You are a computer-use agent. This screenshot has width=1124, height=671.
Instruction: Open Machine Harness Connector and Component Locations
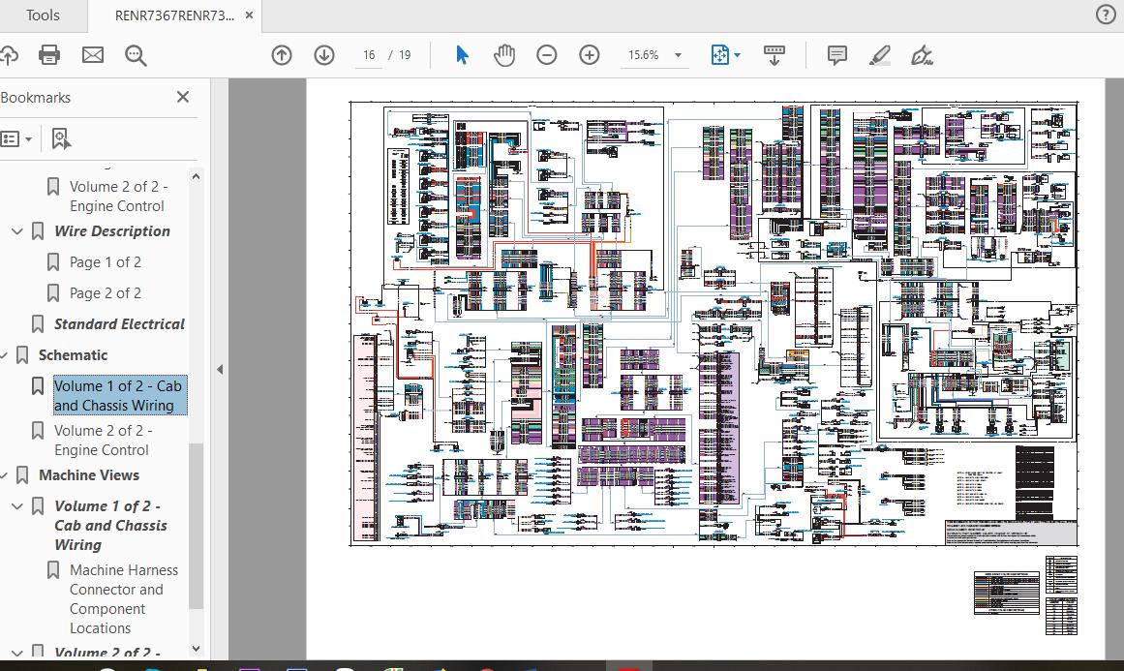(x=123, y=599)
